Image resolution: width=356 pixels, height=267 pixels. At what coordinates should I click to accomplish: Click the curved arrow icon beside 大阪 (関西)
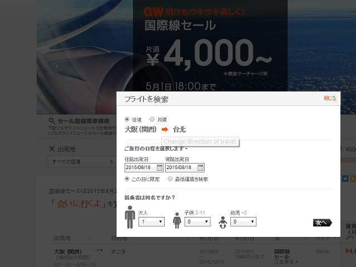click(100, 251)
